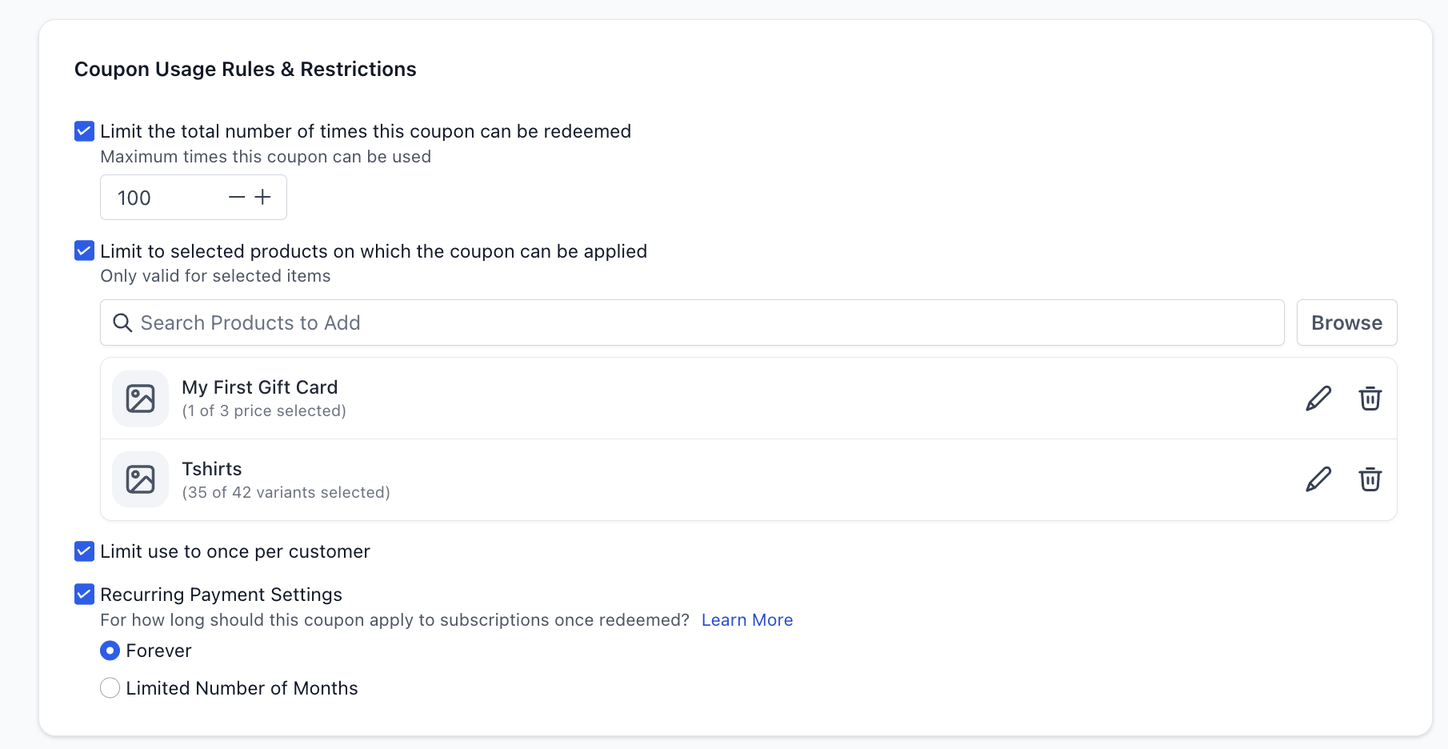Click the Browse products button
This screenshot has height=749, width=1448.
click(x=1346, y=322)
